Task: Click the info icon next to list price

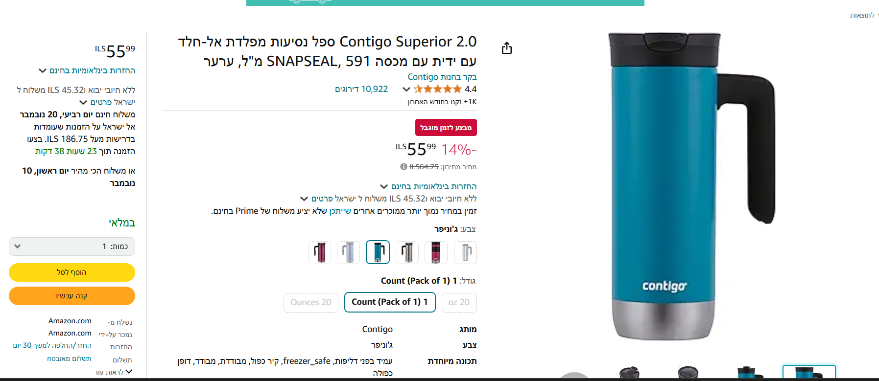Action: 404,167
